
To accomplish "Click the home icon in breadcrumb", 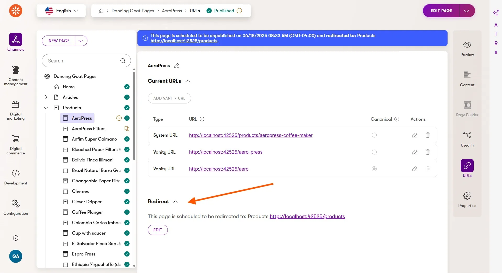I will point(101,11).
